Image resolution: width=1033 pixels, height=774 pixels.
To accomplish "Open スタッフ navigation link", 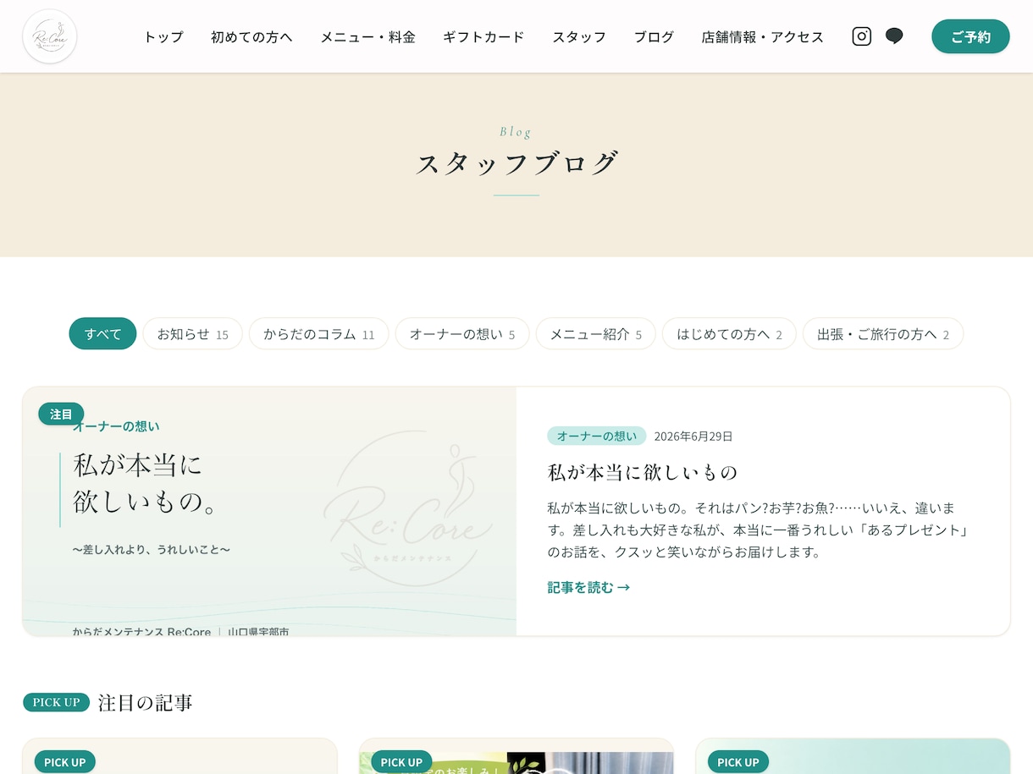I will [x=579, y=37].
